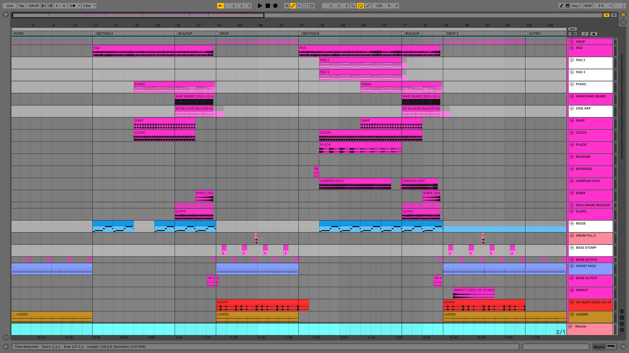Open Key Map mode
The image size is (629, 353).
(x=575, y=6)
